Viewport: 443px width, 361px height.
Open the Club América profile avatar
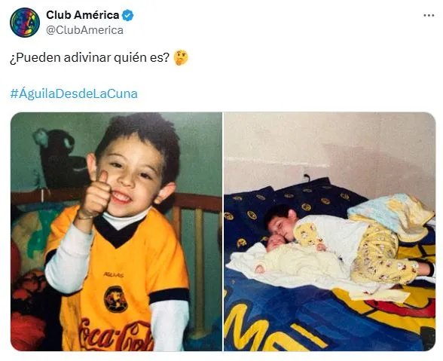click(25, 23)
